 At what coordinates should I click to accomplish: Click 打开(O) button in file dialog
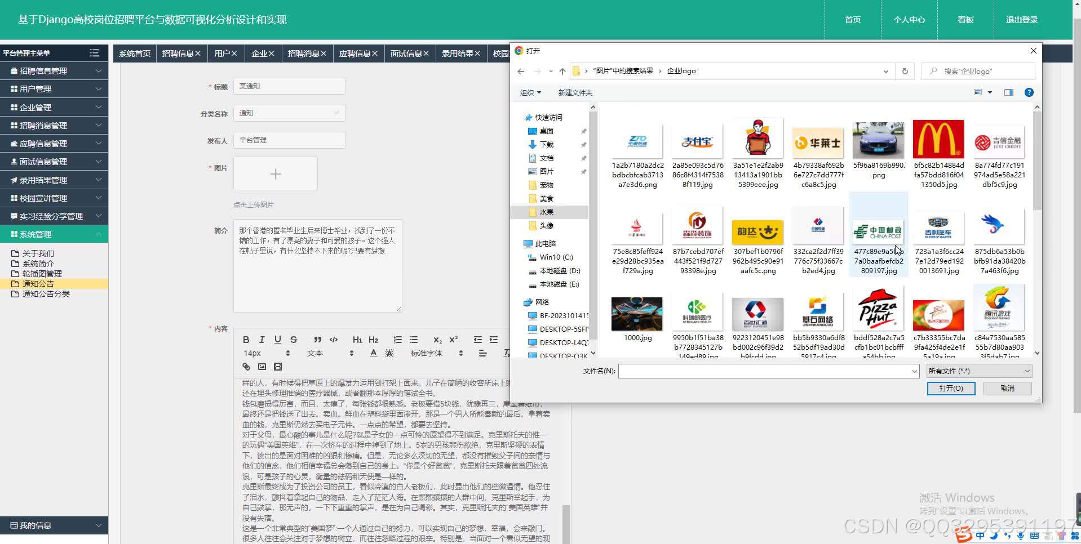tap(951, 388)
